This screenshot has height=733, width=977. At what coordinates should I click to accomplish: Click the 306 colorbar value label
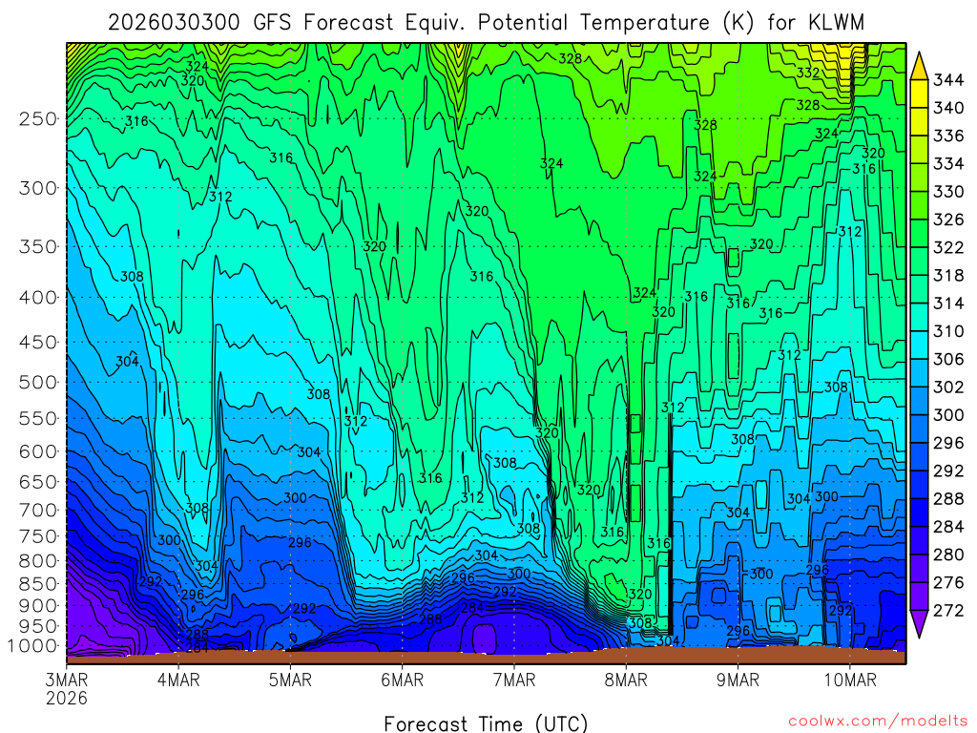(x=948, y=359)
